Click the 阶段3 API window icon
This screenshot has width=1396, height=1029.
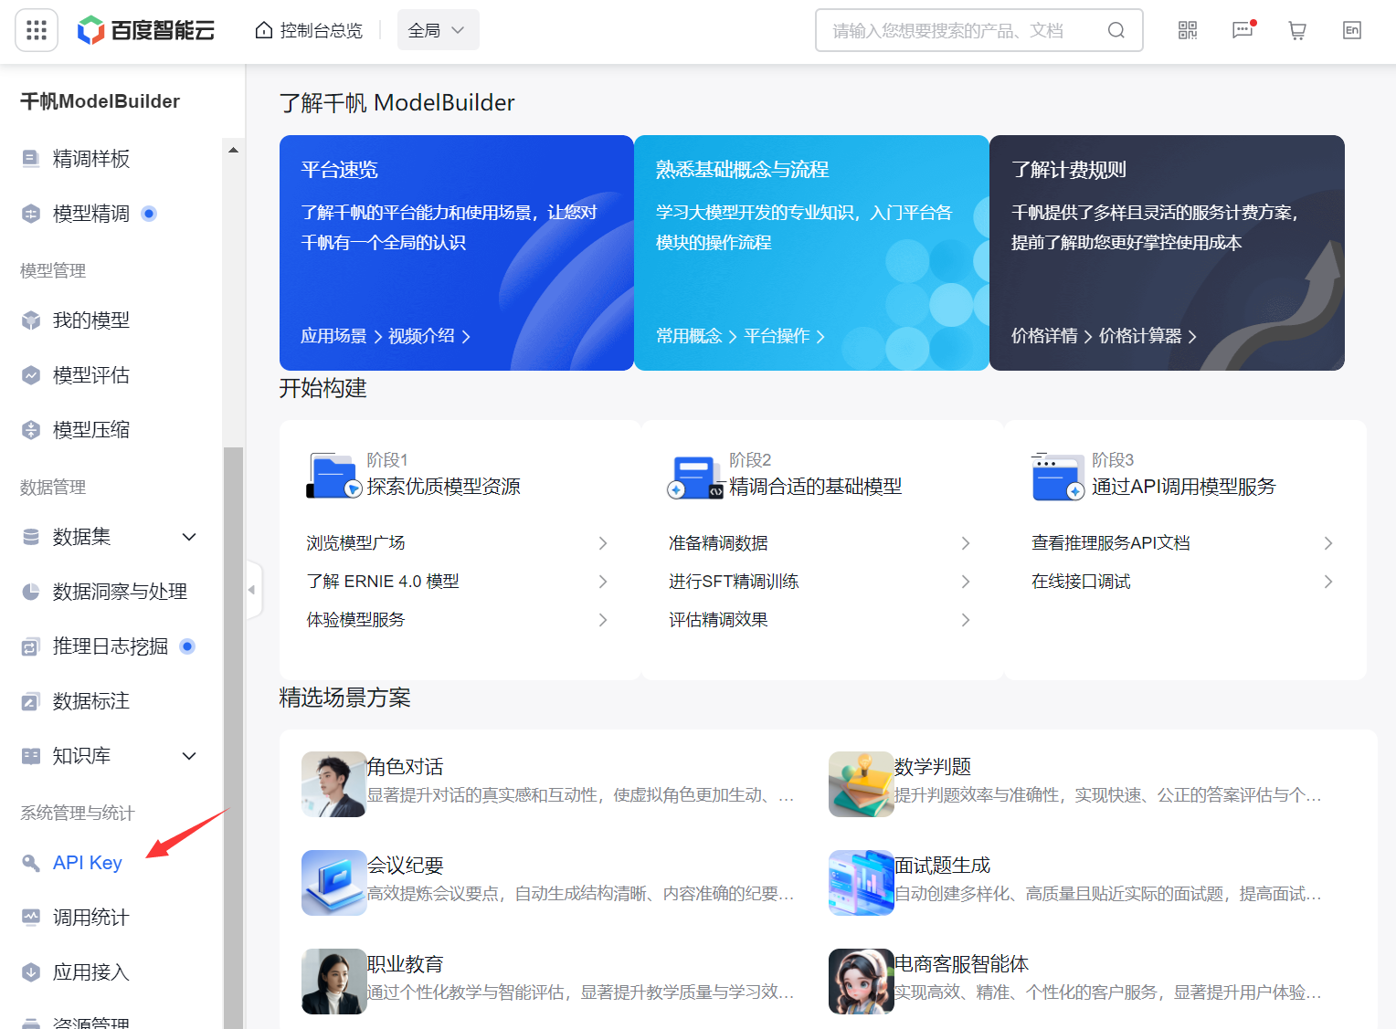point(1058,476)
